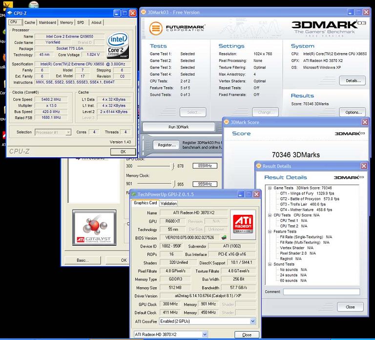The width and height of the screenshot is (375, 340).
Task: Click the Run 3DMark button
Action: [178, 127]
